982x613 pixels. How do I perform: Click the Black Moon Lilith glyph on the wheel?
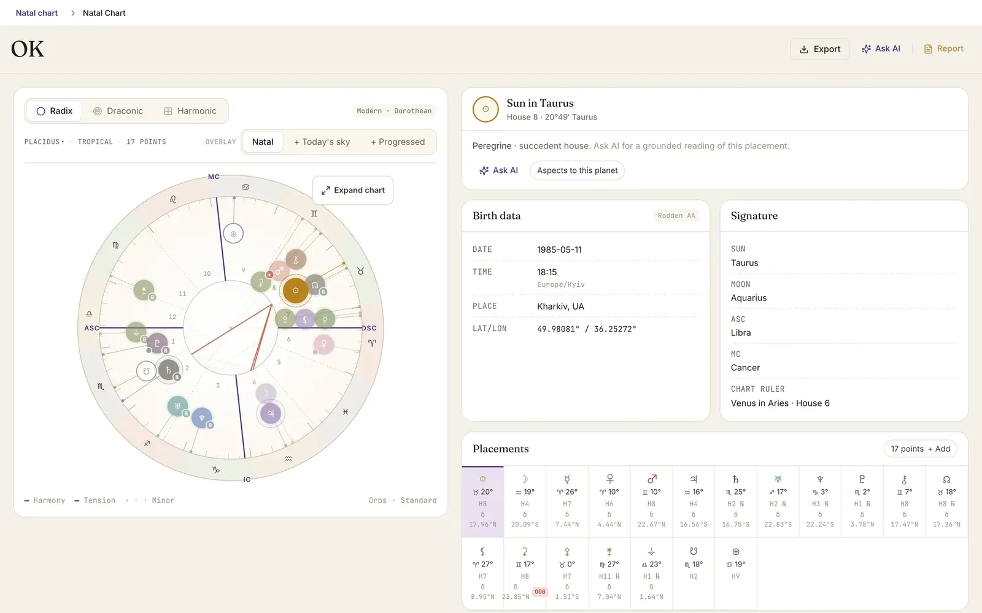[305, 319]
